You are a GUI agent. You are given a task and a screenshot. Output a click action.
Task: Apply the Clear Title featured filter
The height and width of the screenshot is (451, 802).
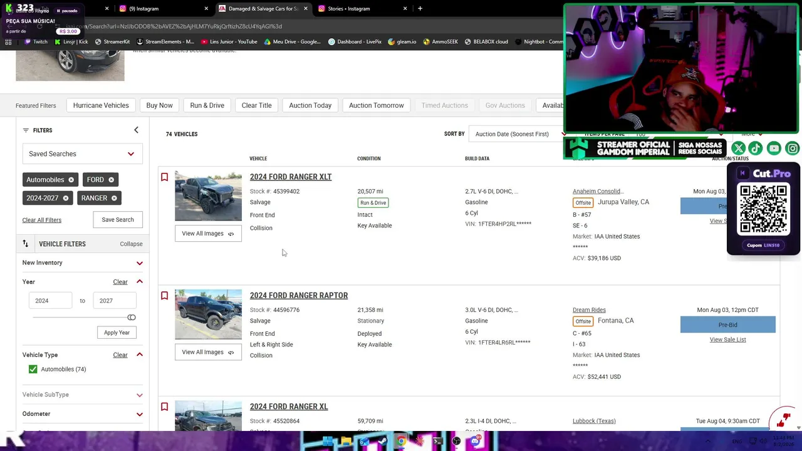pyautogui.click(x=257, y=105)
